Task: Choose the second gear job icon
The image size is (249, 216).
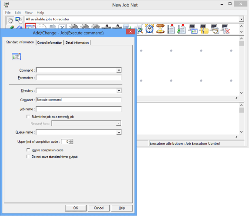Action: (x=84, y=26)
